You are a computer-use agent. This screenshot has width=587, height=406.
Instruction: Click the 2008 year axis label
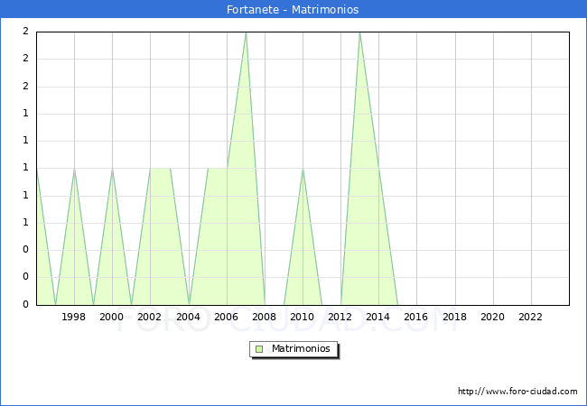[x=265, y=317]
